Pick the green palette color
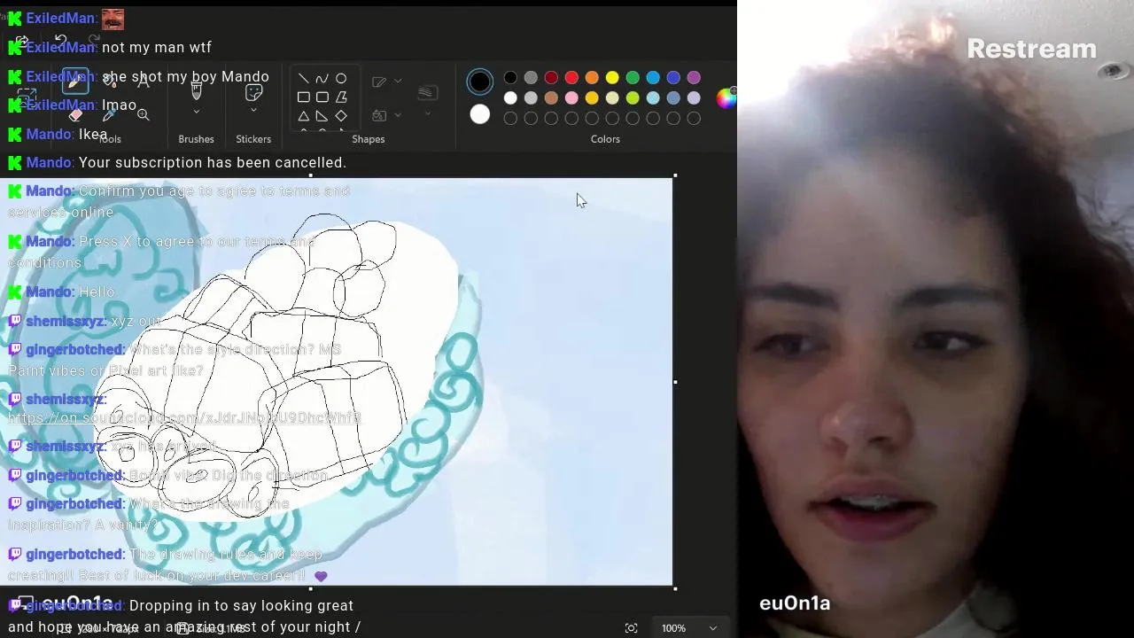Image resolution: width=1134 pixels, height=638 pixels. [633, 79]
